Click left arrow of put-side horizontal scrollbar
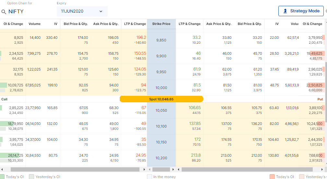The image size is (327, 179). click(178, 169)
